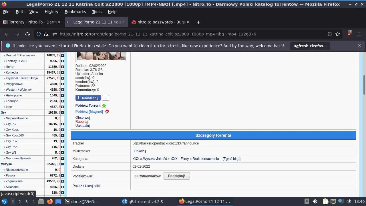366x206 pixels.
Task: Expand the Kryminał / Triller / Akcja plus box
Action: (x=62, y=78)
